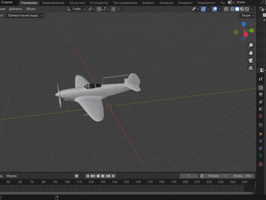
Task: Switch to the Шейдинг workspace tab
Action: click(148, 3)
